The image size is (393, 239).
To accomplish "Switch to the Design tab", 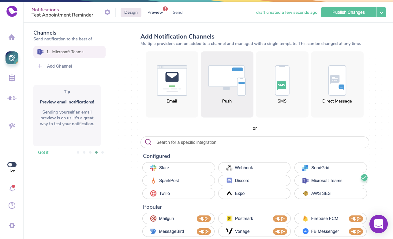I will pyautogui.click(x=131, y=12).
